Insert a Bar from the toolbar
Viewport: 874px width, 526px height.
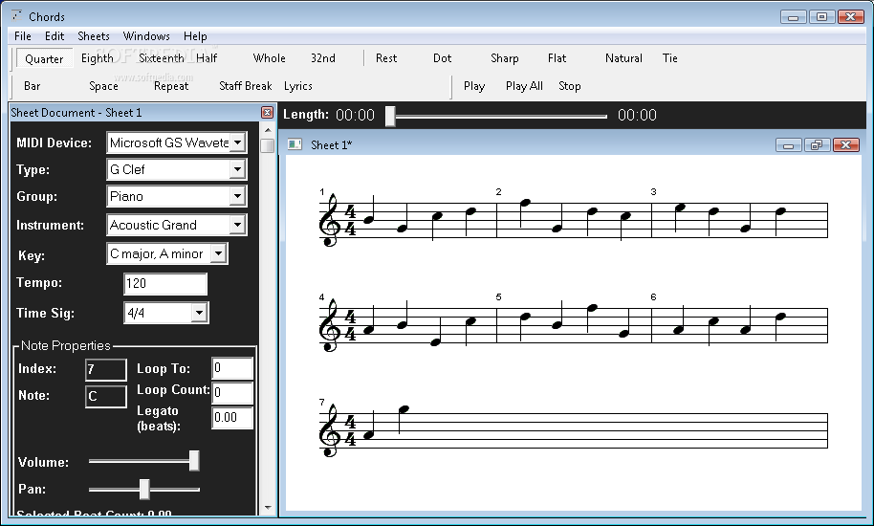[33, 86]
